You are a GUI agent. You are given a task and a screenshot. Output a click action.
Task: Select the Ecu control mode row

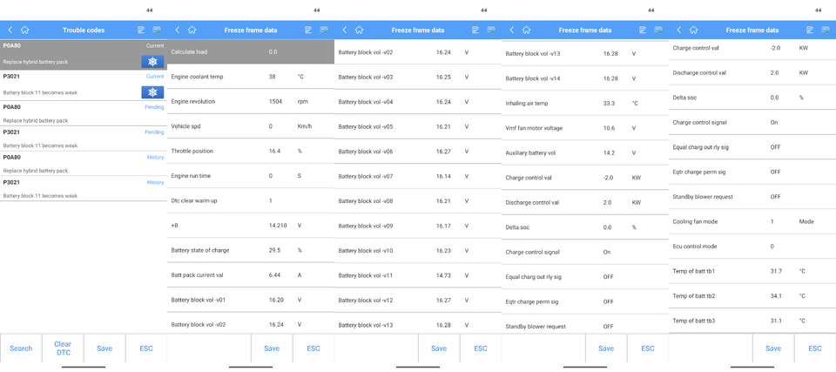752,247
